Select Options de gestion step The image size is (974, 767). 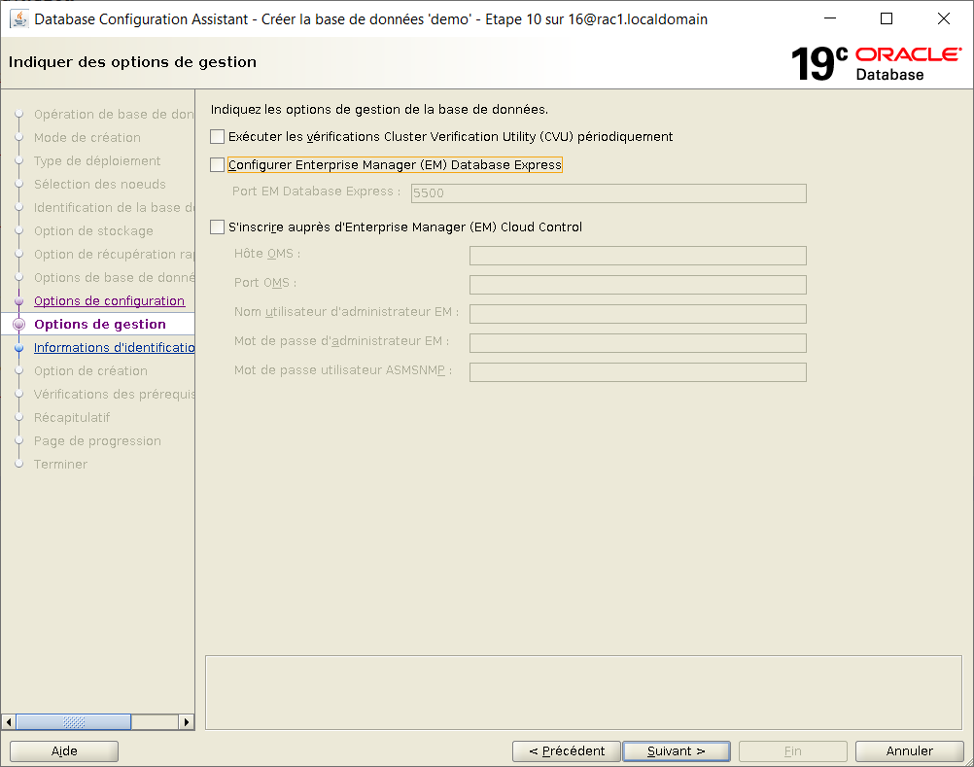100,324
